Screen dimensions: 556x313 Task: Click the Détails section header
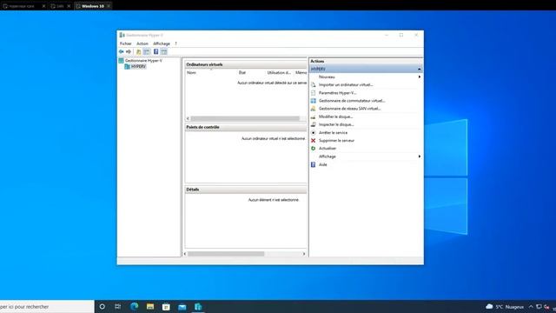[x=246, y=190]
